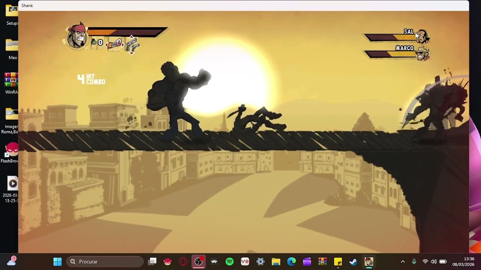
Task: Launch Microsoft Edge from the taskbar
Action: point(292,262)
